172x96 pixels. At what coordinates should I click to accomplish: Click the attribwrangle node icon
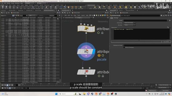(86, 29)
